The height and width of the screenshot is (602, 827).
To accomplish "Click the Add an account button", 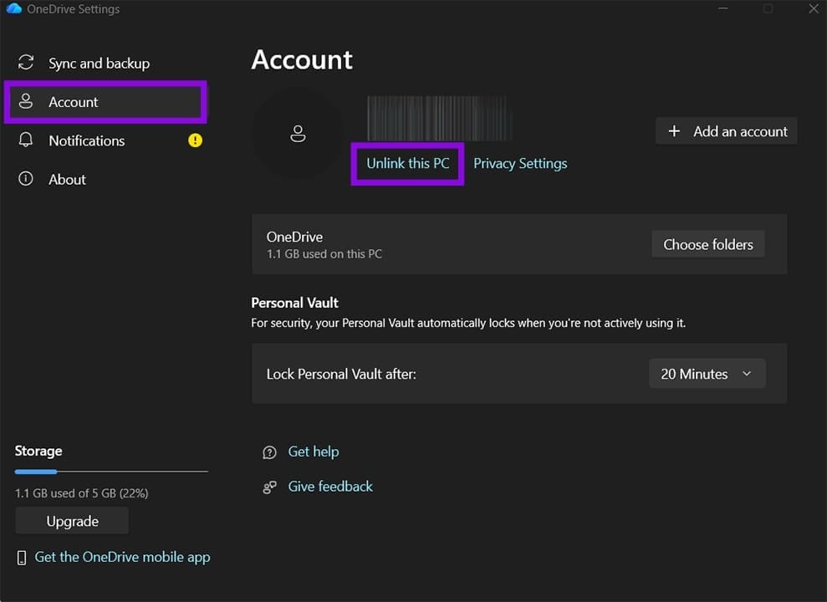I will [x=727, y=130].
